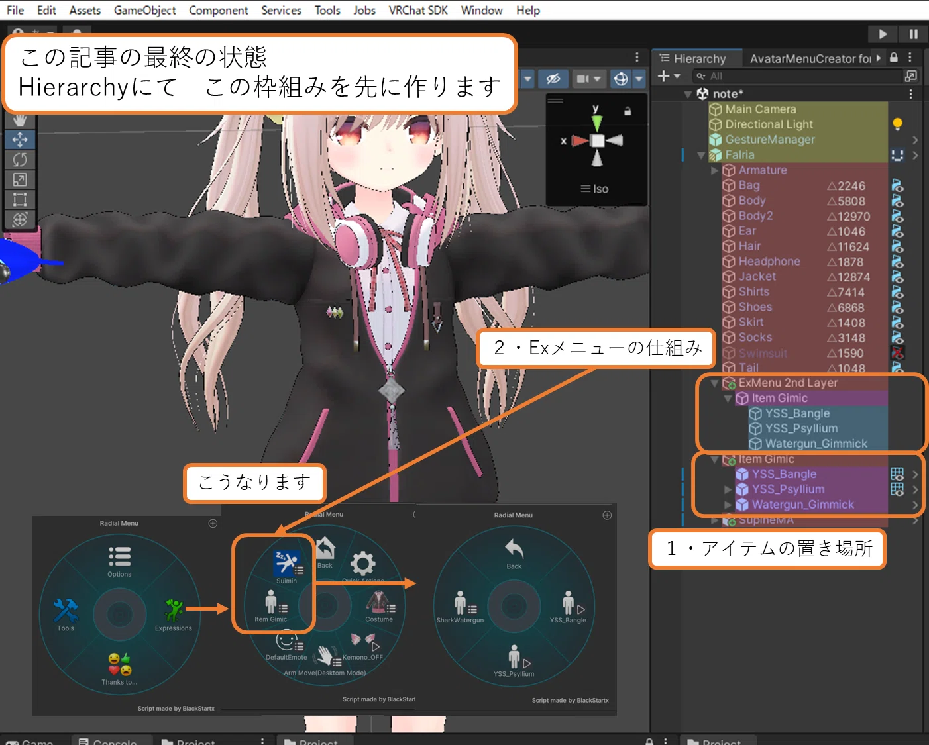Collapse the Falria avatar object

click(x=701, y=155)
